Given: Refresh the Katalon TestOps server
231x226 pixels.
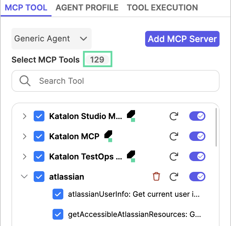Looking at the screenshot, I should [174, 157].
